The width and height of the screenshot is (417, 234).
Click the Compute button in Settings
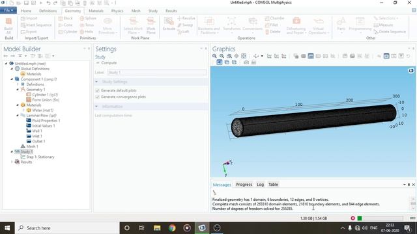tap(106, 63)
